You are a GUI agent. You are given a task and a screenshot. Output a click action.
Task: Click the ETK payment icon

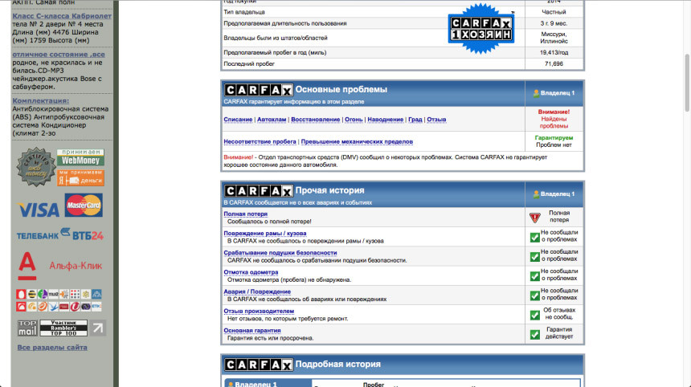coord(96,306)
